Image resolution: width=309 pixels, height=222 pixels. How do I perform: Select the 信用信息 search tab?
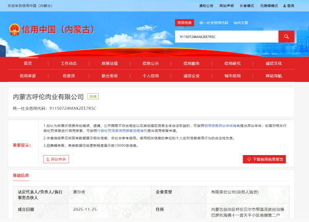(184, 23)
